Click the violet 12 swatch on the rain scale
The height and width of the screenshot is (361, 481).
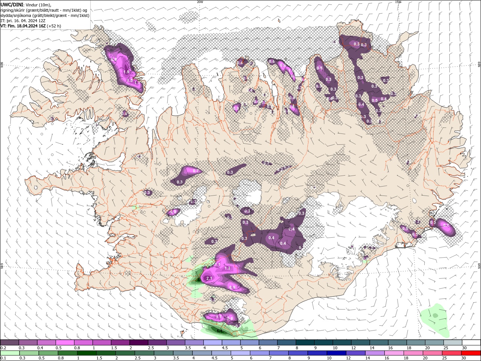[355, 353]
